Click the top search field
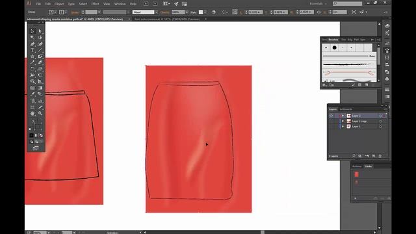 pos(347,4)
